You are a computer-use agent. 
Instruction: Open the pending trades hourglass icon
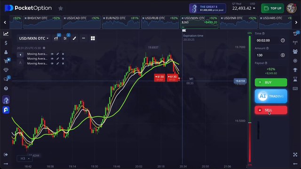(x=295, y=79)
